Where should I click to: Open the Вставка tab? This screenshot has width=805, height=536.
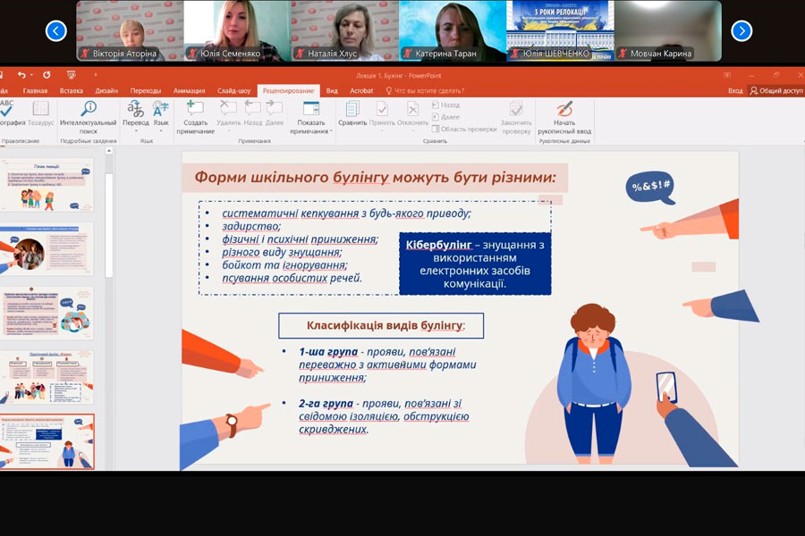click(71, 91)
